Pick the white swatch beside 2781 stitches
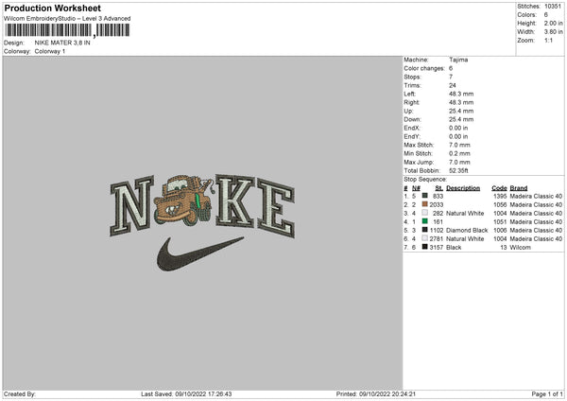Image resolution: width=567 pixels, height=401 pixels. click(425, 238)
